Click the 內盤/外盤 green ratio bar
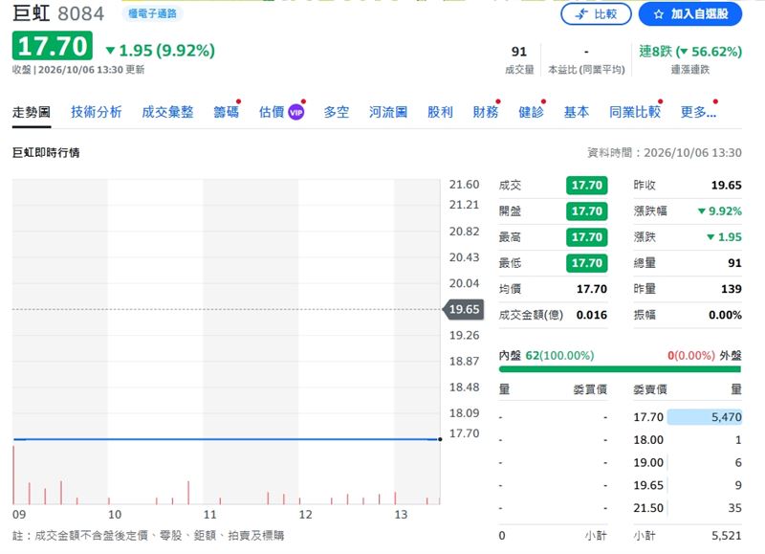This screenshot has height=554, width=765. pyautogui.click(x=620, y=369)
